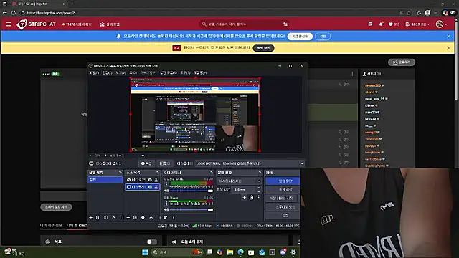Add a transition with plus icon
The height and width of the screenshot is (258, 459).
click(x=244, y=198)
